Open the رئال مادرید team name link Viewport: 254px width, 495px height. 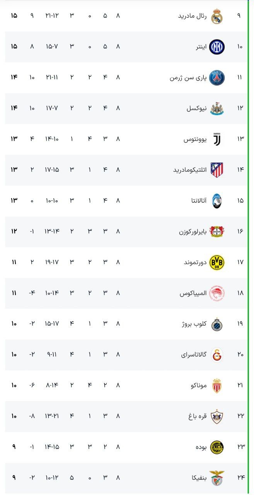point(193,16)
